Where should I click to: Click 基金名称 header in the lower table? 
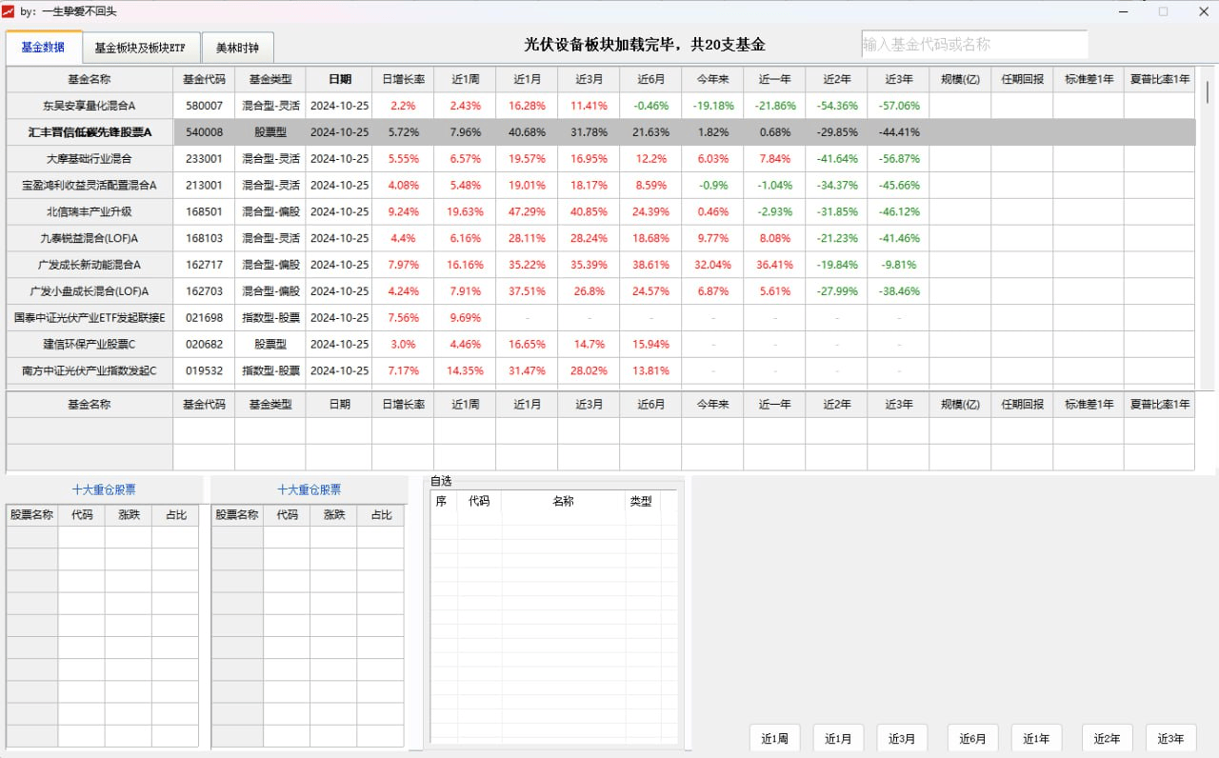pos(90,405)
